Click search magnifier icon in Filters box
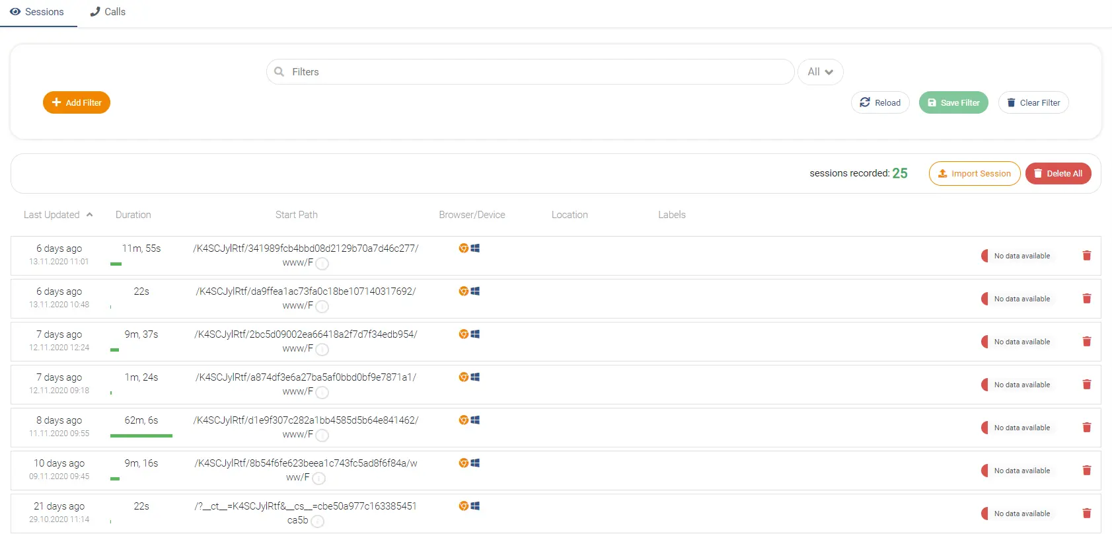The image size is (1112, 534). pyautogui.click(x=279, y=71)
